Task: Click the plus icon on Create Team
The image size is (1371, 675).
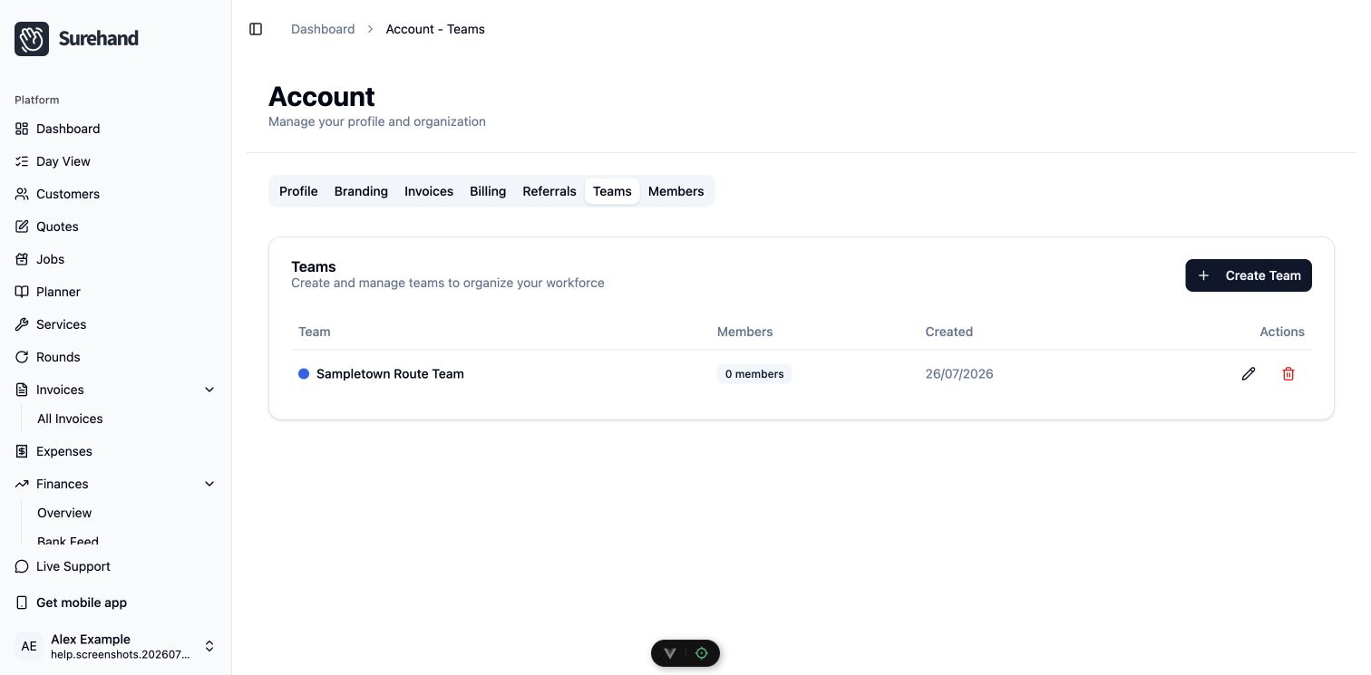Action: pos(1203,275)
